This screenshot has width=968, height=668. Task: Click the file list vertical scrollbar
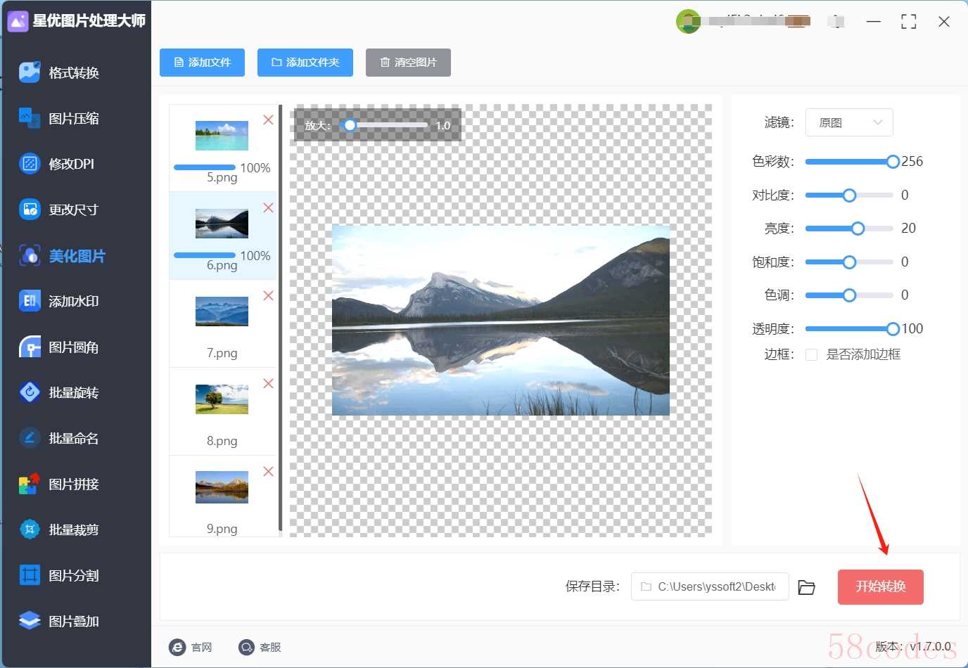click(x=281, y=318)
